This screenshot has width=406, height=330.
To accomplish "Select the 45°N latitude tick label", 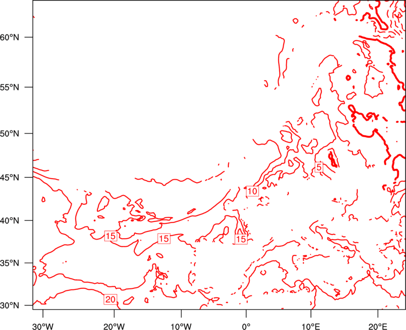I will coord(10,177).
